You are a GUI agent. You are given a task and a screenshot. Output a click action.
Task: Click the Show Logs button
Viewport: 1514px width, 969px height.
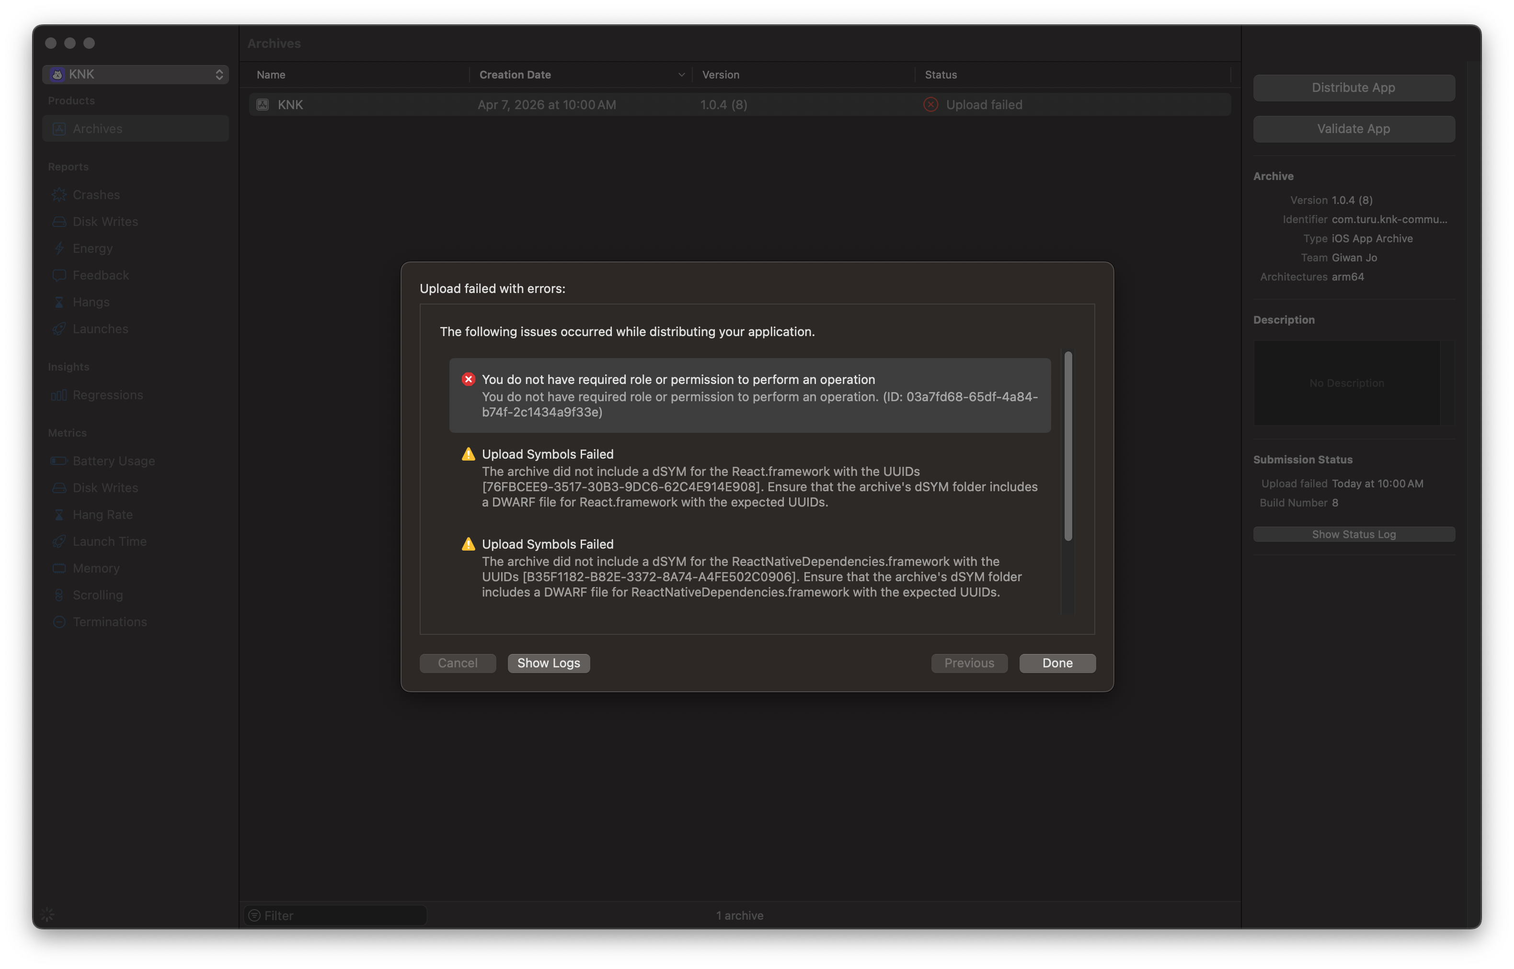[548, 663]
